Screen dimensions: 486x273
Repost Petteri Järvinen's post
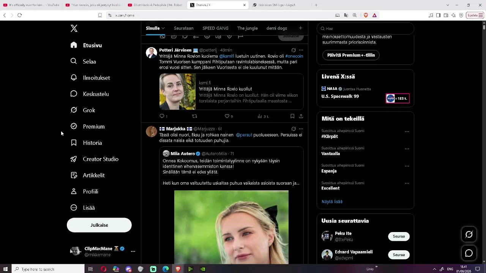pyautogui.click(x=194, y=116)
